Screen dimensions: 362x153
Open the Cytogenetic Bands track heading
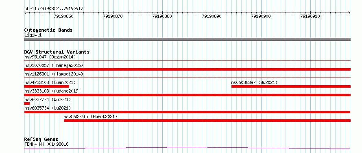pyautogui.click(x=48, y=30)
